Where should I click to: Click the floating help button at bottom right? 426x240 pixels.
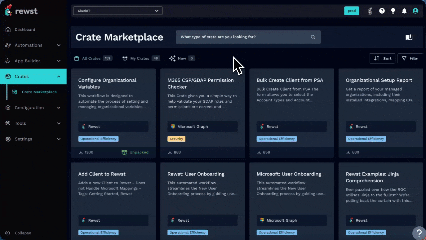point(419,233)
